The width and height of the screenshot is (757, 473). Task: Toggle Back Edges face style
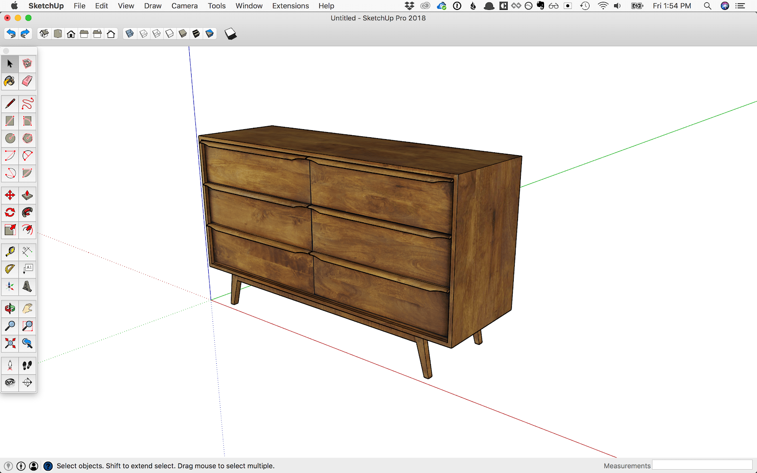(143, 34)
